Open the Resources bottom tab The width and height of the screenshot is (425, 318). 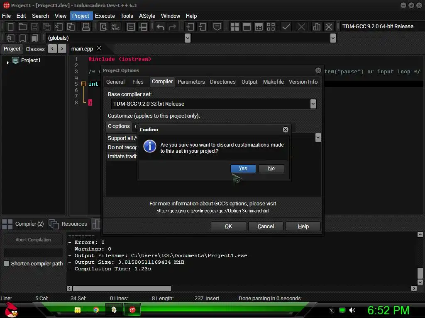coord(68,224)
